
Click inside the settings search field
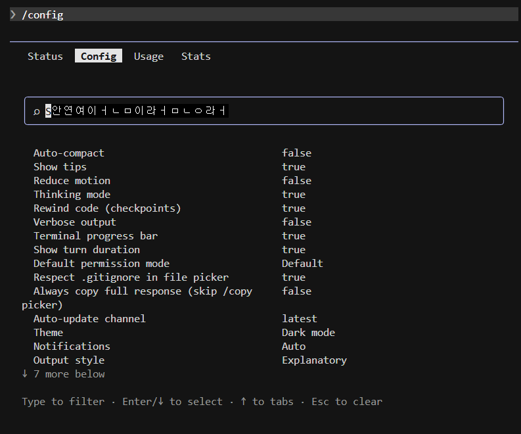pyautogui.click(x=328, y=111)
